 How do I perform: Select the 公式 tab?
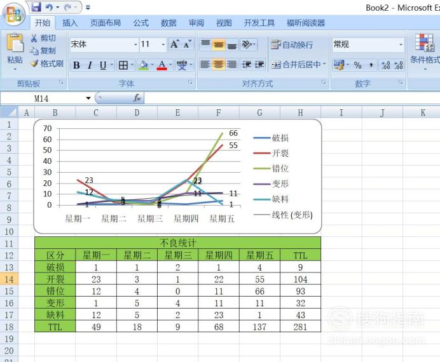[141, 23]
